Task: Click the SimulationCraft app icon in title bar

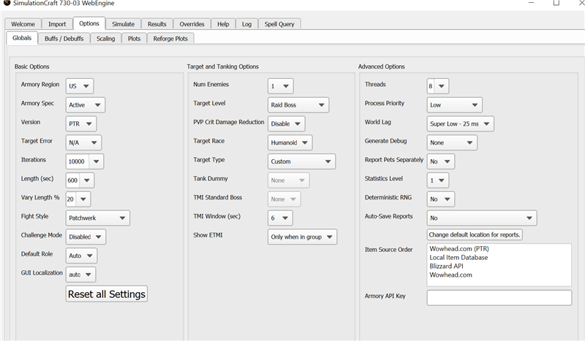Action: pyautogui.click(x=7, y=4)
